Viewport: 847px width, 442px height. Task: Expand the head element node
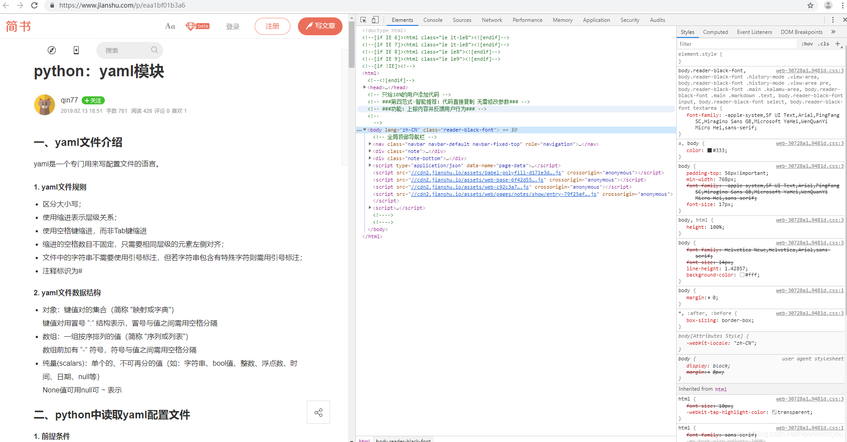tap(365, 87)
